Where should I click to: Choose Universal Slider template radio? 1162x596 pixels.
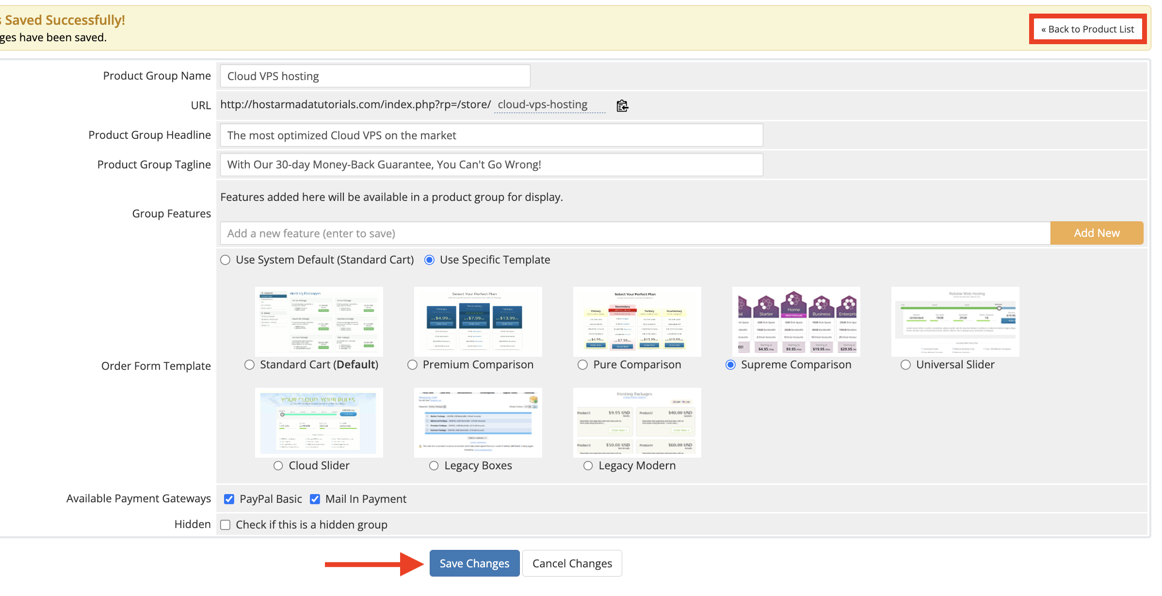coord(905,365)
